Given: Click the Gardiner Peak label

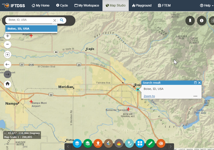Looking at the screenshot, I should coord(181,37).
